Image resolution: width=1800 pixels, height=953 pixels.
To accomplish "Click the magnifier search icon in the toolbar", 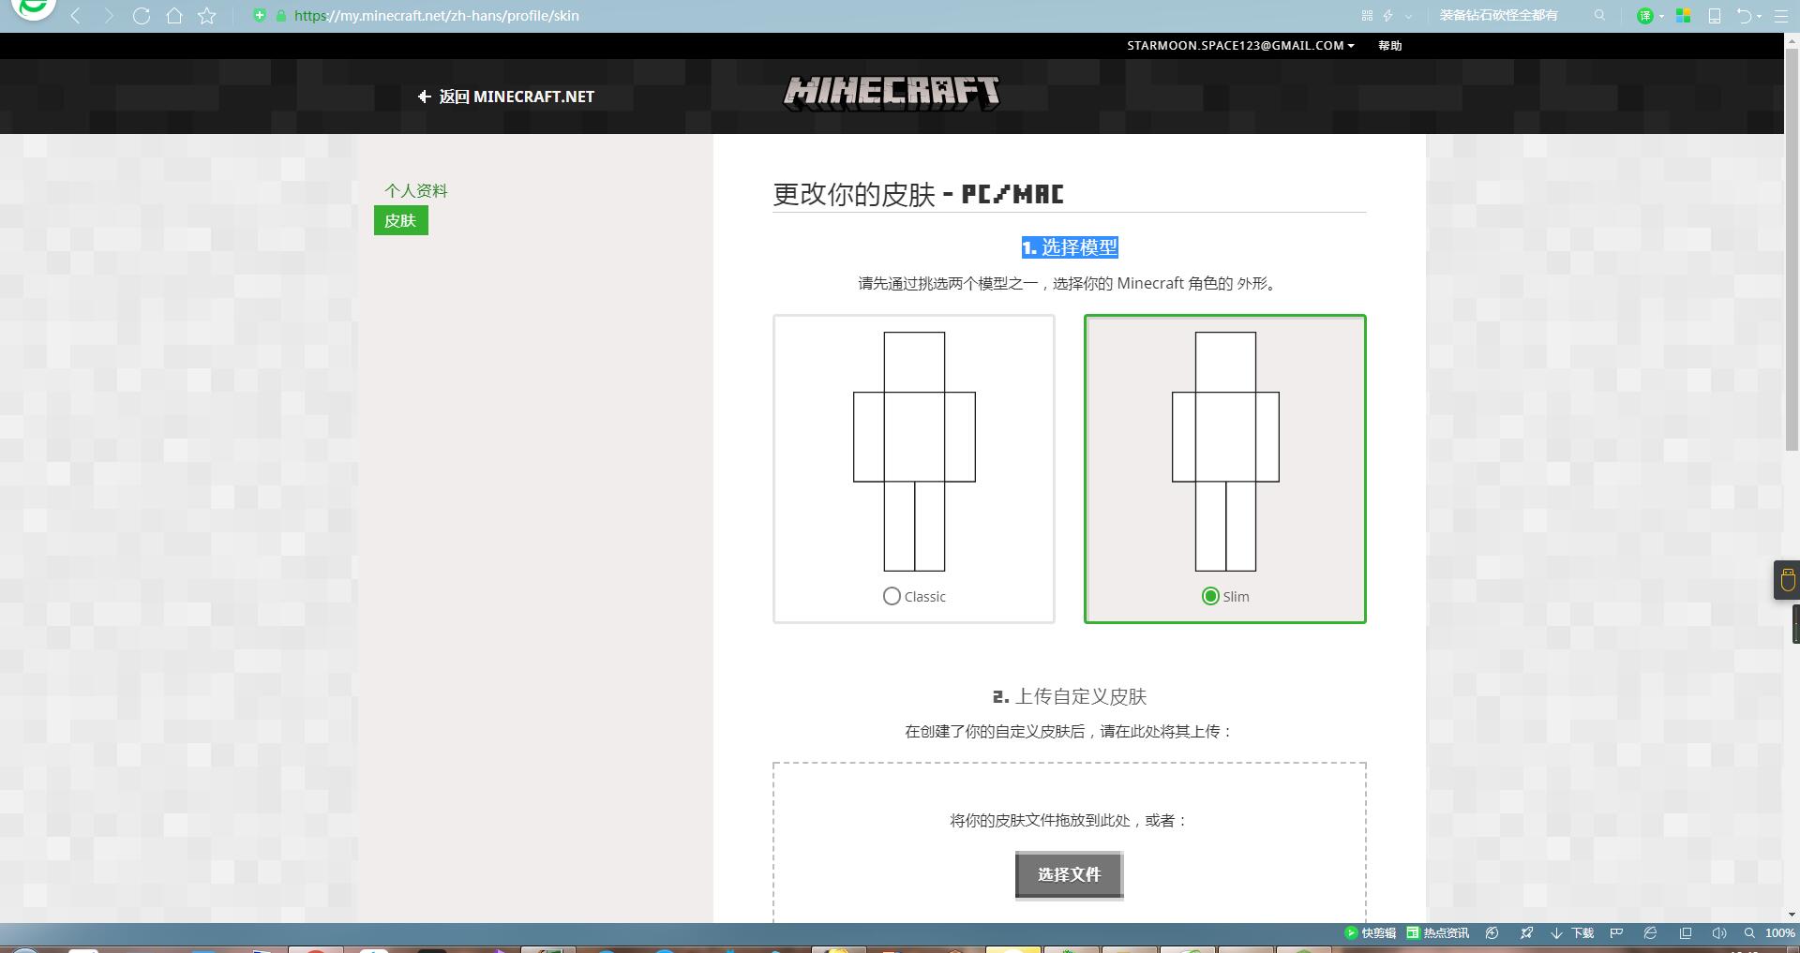I will 1599,15.
